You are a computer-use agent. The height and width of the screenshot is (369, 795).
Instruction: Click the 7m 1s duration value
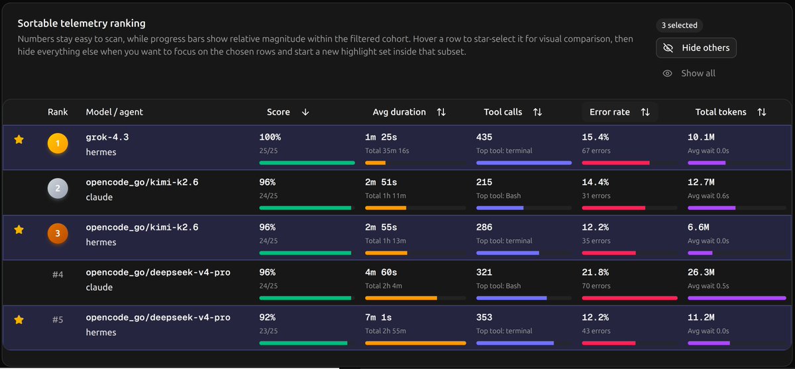[x=378, y=317]
